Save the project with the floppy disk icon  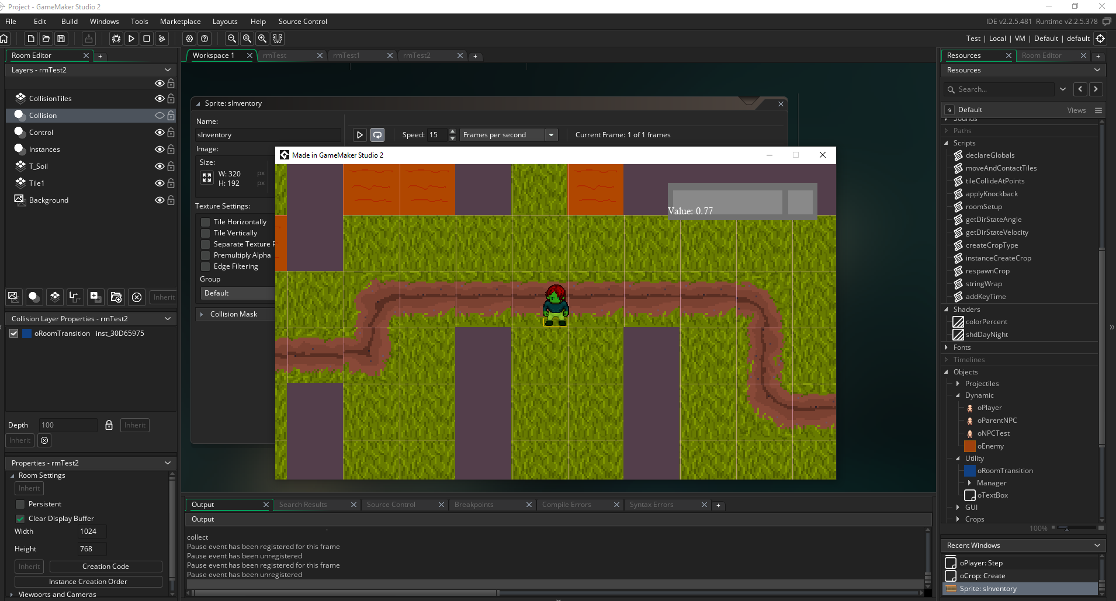coord(61,39)
